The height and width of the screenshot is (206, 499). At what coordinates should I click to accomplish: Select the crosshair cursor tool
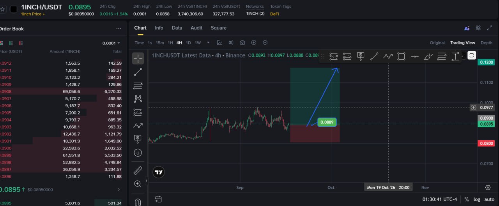[x=138, y=58]
